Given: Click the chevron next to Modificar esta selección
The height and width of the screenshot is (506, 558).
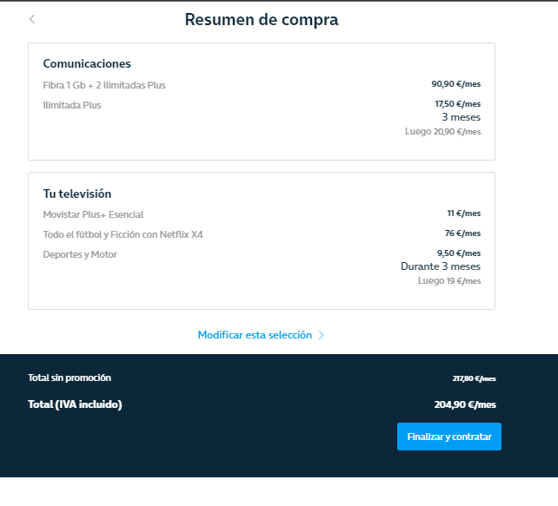Looking at the screenshot, I should coord(321,335).
